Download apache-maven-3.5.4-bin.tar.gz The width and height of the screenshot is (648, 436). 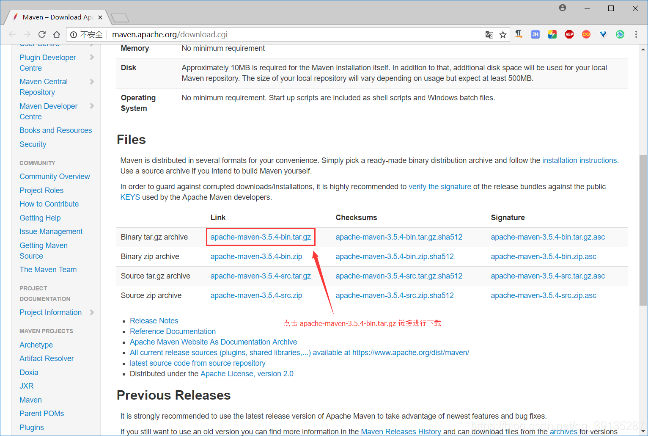[x=261, y=237]
